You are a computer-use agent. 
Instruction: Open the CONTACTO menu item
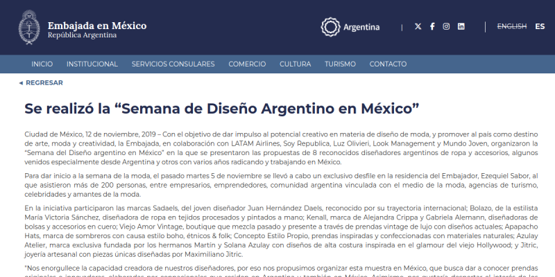tap(388, 64)
